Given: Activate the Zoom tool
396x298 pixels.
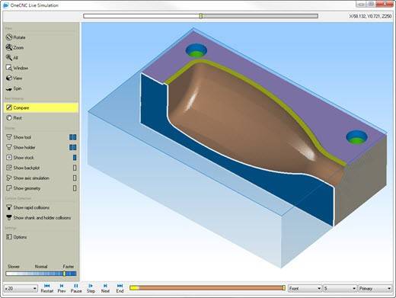Looking at the screenshot, I should 14,47.
